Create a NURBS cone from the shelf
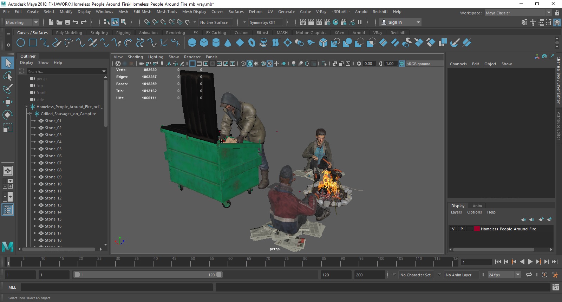562x302 pixels. pos(228,43)
